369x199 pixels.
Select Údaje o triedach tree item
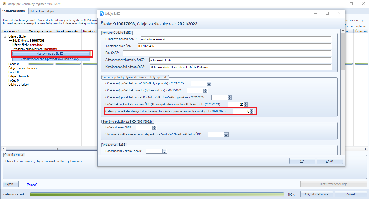(x=19, y=85)
